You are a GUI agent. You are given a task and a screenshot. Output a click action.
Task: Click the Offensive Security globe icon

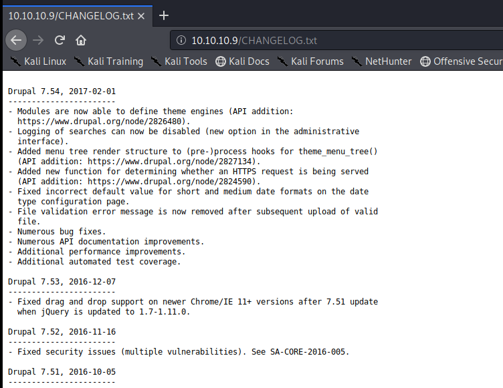[425, 61]
